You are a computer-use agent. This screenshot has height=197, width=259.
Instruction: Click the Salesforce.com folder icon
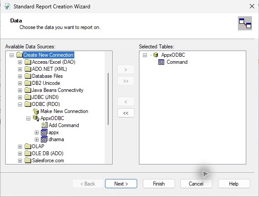pos(28,161)
